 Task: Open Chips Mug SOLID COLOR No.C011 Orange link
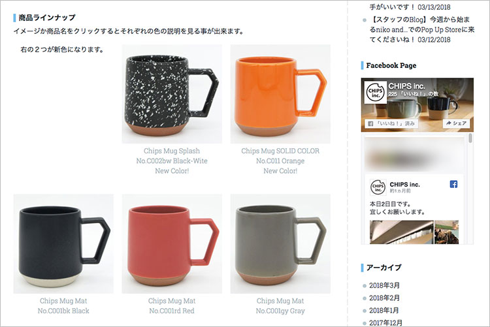tap(280, 161)
